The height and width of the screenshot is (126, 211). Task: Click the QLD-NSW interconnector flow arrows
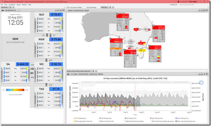tap(49, 35)
